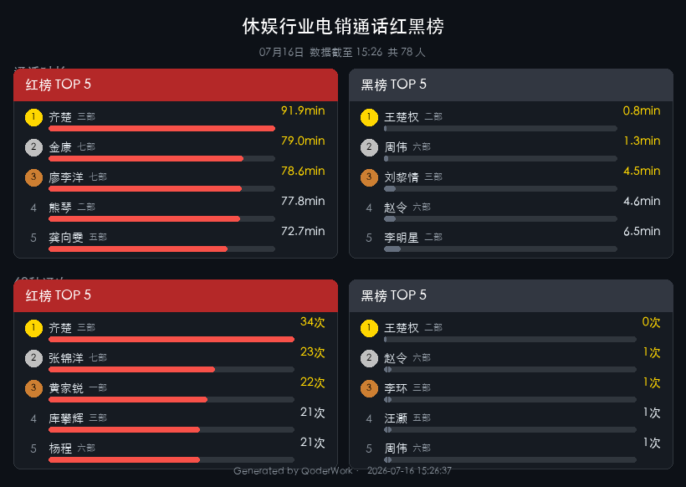The height and width of the screenshot is (487, 686).
Task: Select the lower 红榜 TOP 5 header
Action: pos(176,295)
